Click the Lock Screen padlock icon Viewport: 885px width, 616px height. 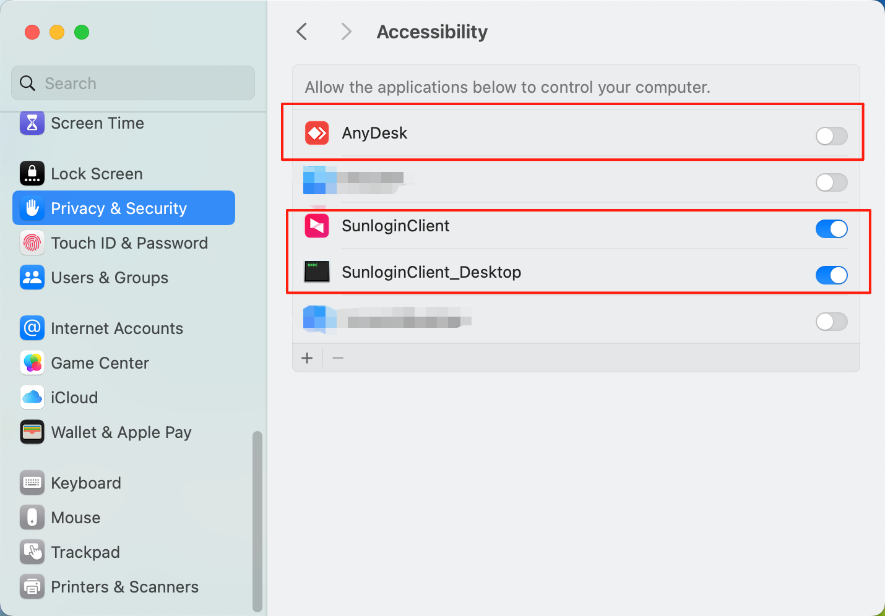pyautogui.click(x=32, y=173)
